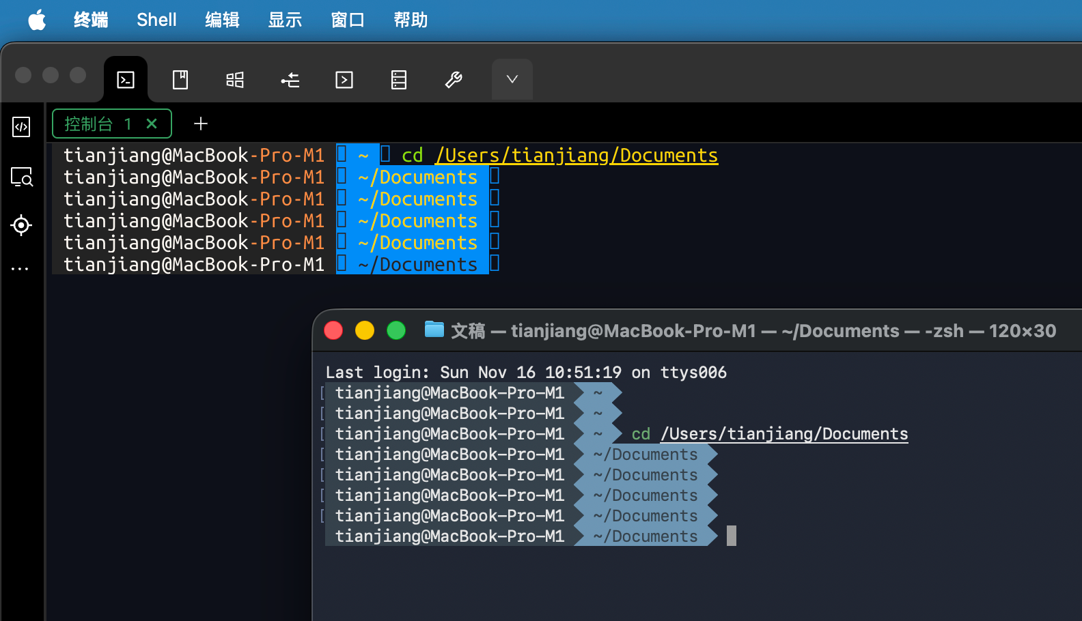Open the bookmark page icon in toolbar
Viewport: 1082px width, 621px height.
[x=180, y=80]
